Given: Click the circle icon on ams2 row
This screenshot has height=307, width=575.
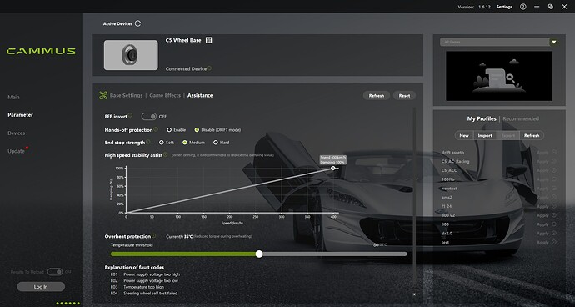Looking at the screenshot, I should pyautogui.click(x=553, y=197).
